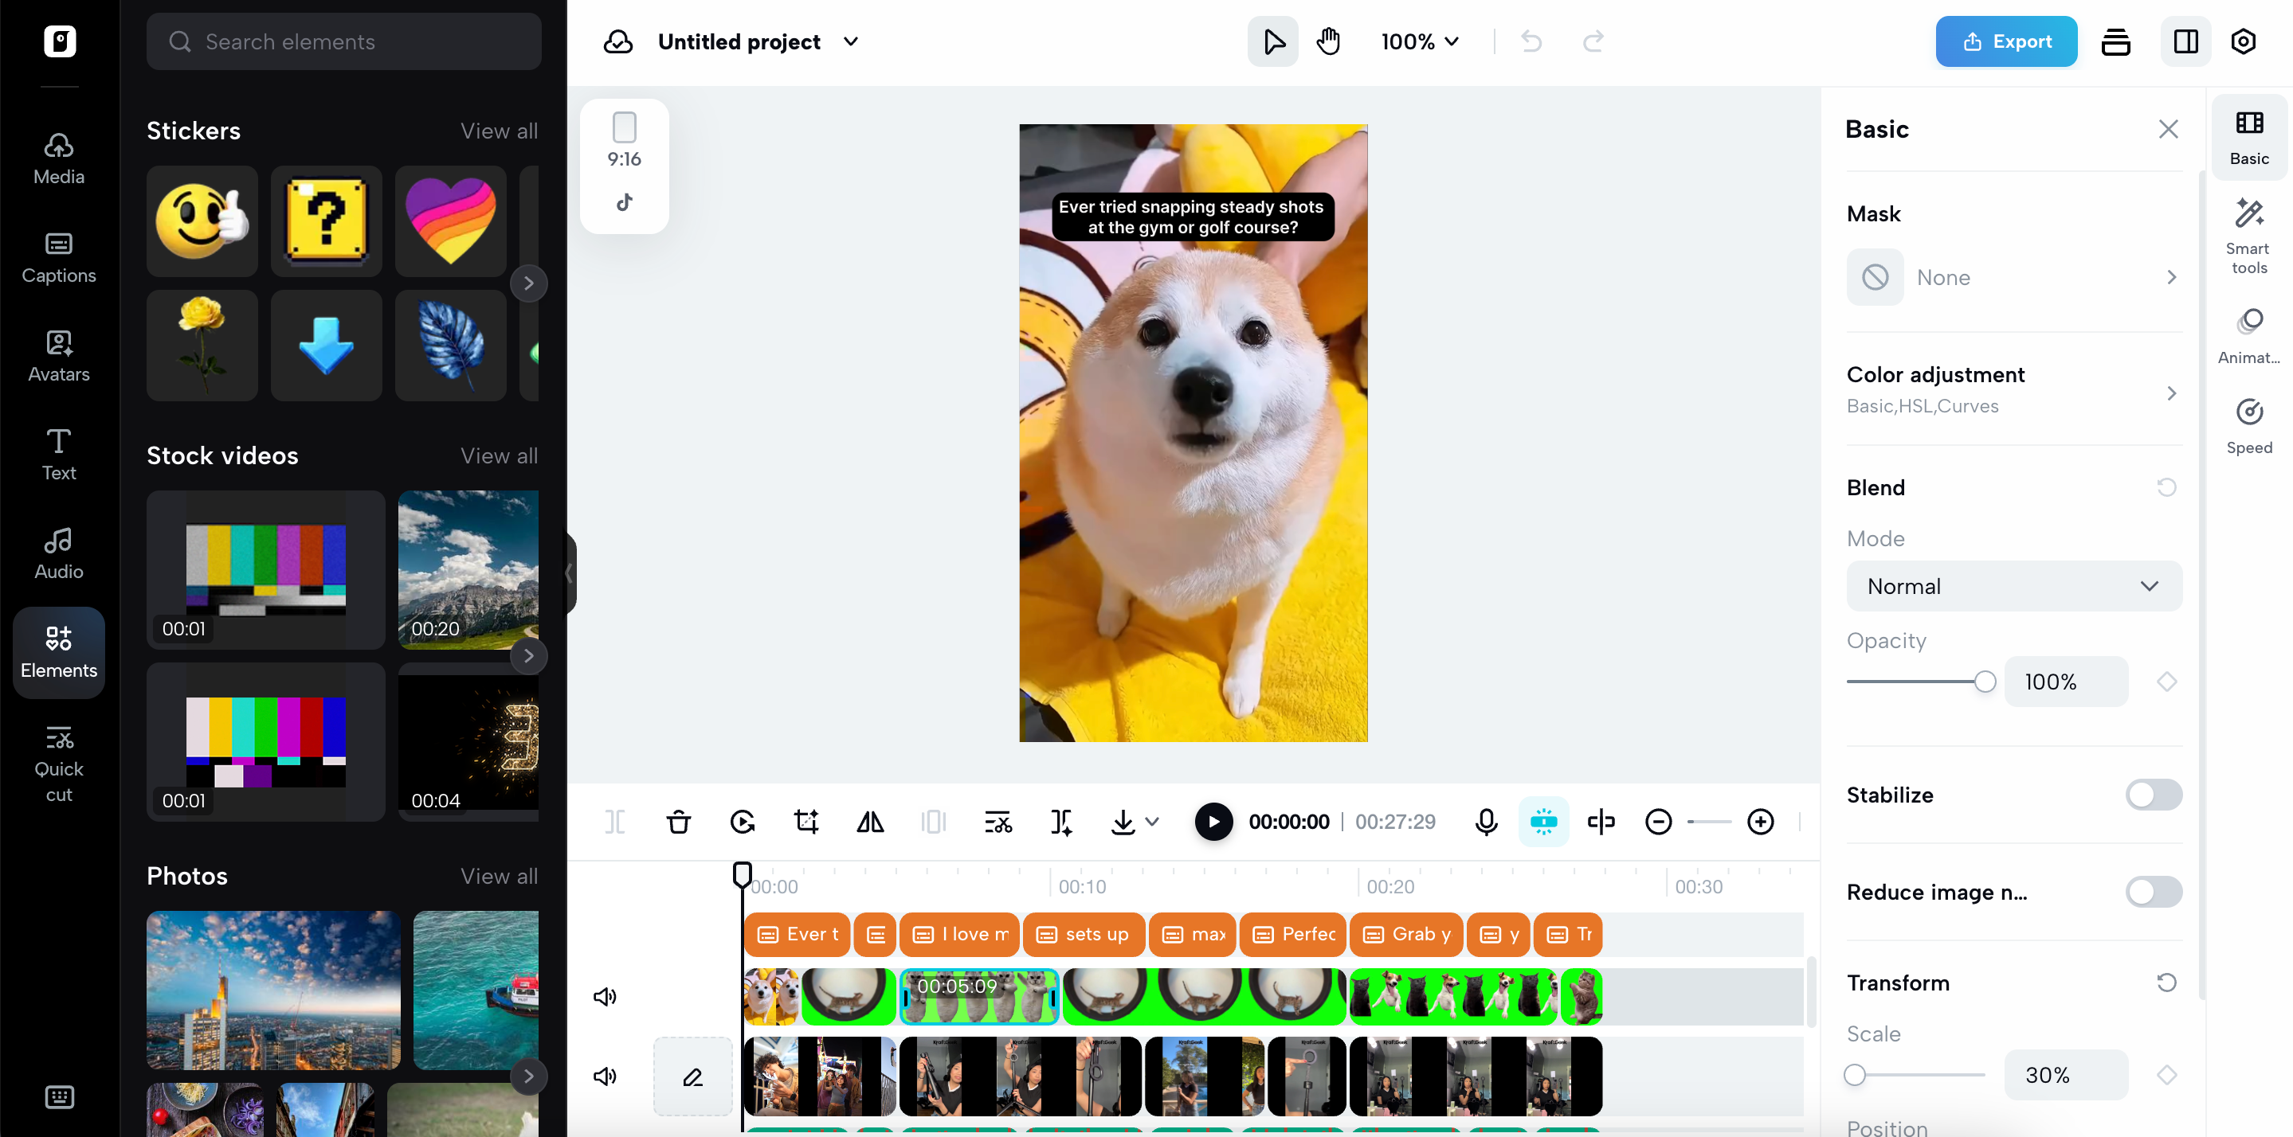Image resolution: width=2293 pixels, height=1137 pixels.
Task: Turn on Reduce image noise
Action: tap(2152, 892)
